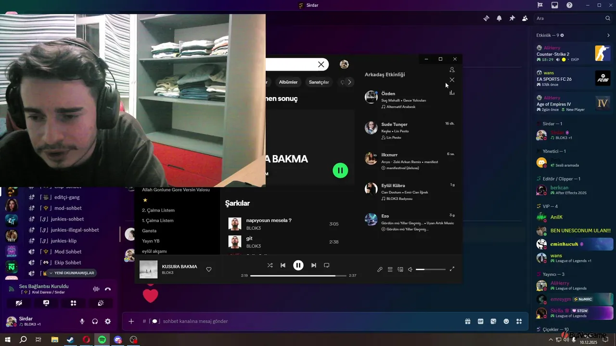Jump to YENİ OKUNMAMIŞLAR unread messages
616x346 pixels.
[71, 273]
